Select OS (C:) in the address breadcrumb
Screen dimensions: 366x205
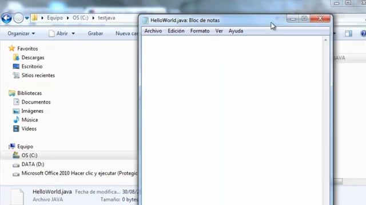coord(80,18)
